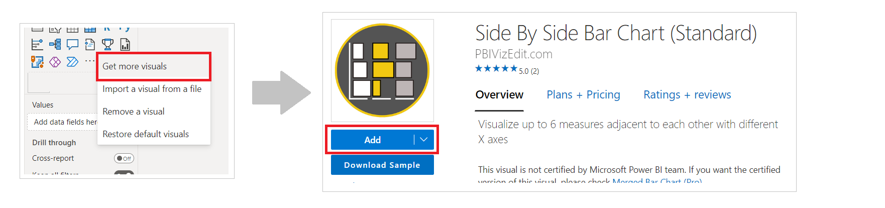Screen dimensions: 885x208
Task: Switch to the Plans + Pricing tab
Action: tap(583, 94)
